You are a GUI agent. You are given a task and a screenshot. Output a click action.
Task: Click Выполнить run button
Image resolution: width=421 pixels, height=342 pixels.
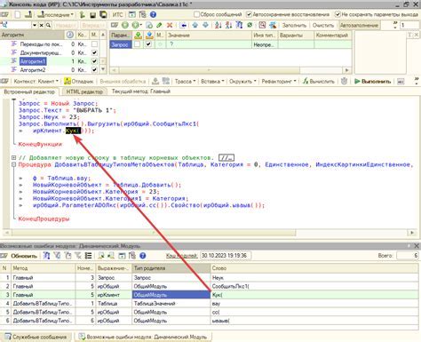point(373,81)
